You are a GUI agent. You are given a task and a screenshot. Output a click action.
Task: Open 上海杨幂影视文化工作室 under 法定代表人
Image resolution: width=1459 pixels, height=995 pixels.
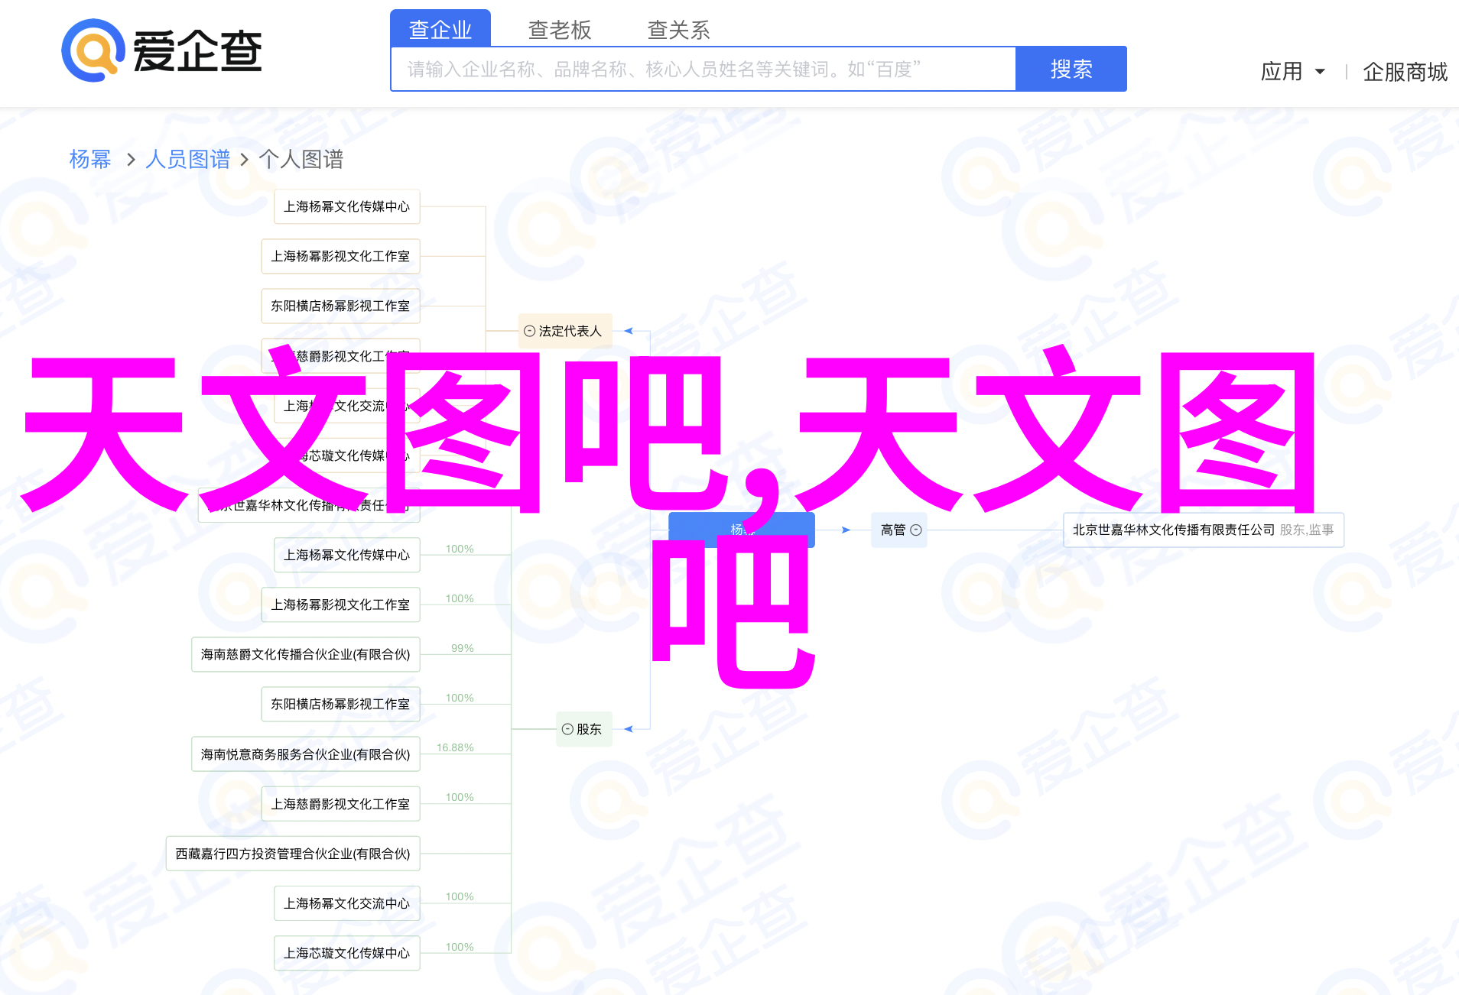click(x=340, y=256)
